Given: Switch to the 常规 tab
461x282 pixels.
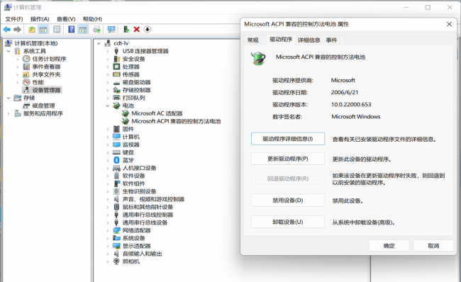Looking at the screenshot, I should 253,40.
